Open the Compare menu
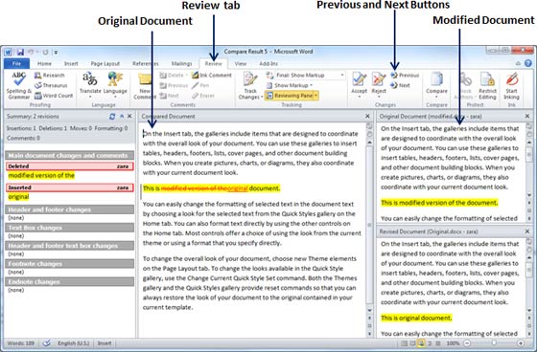The width and height of the screenshot is (537, 352). click(436, 85)
